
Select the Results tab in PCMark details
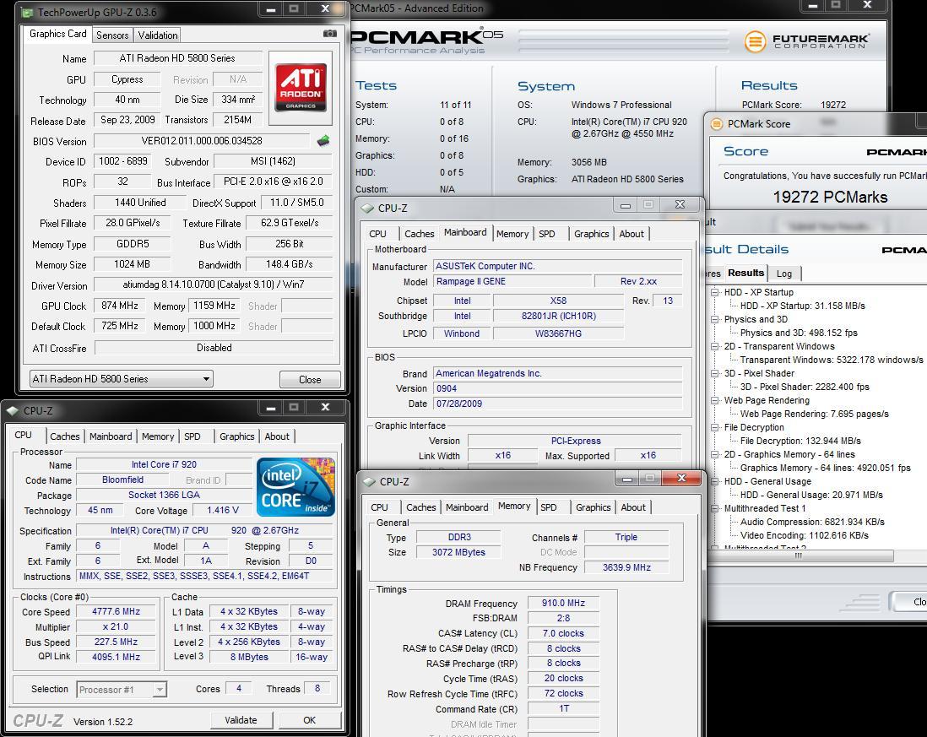745,273
